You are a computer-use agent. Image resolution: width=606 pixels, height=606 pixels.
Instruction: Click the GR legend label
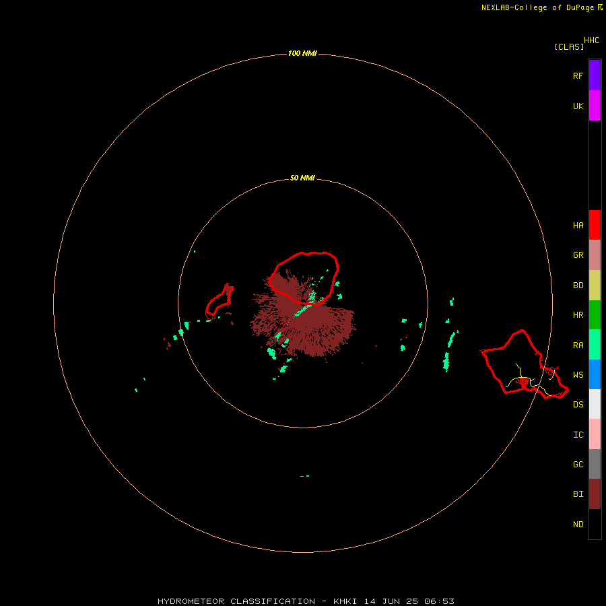pyautogui.click(x=578, y=255)
